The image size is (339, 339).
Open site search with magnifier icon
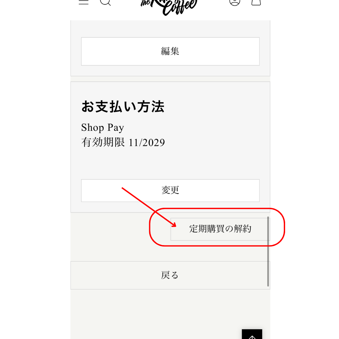pos(105,2)
